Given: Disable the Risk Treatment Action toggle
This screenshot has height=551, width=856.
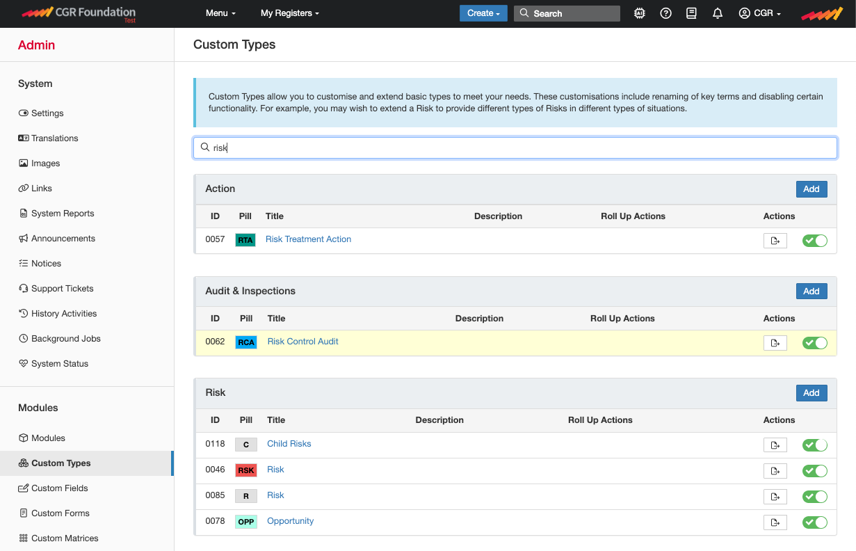Looking at the screenshot, I should click(x=814, y=241).
